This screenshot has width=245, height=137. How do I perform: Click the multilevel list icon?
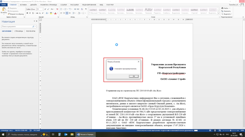point(70,9)
